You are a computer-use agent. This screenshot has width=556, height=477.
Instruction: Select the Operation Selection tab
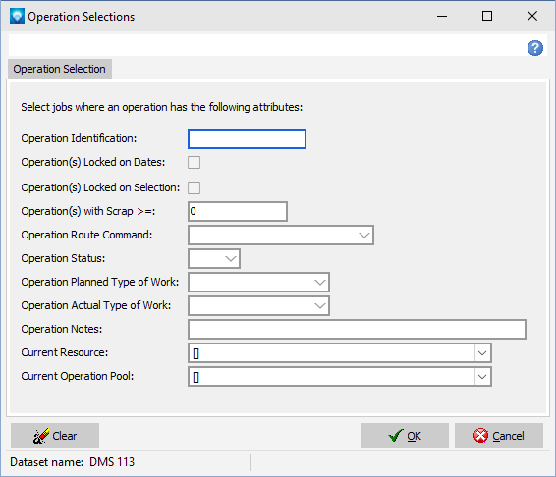click(x=60, y=69)
